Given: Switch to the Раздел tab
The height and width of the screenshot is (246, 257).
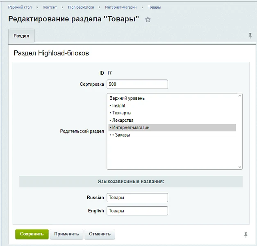Looking at the screenshot, I should click(21, 36).
